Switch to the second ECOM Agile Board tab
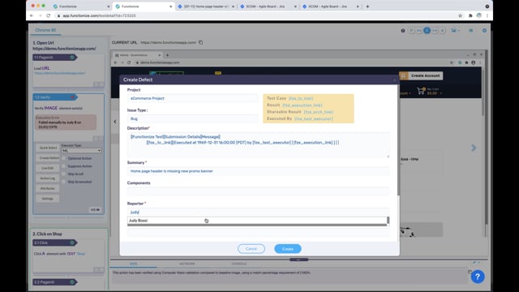 tap(330, 6)
